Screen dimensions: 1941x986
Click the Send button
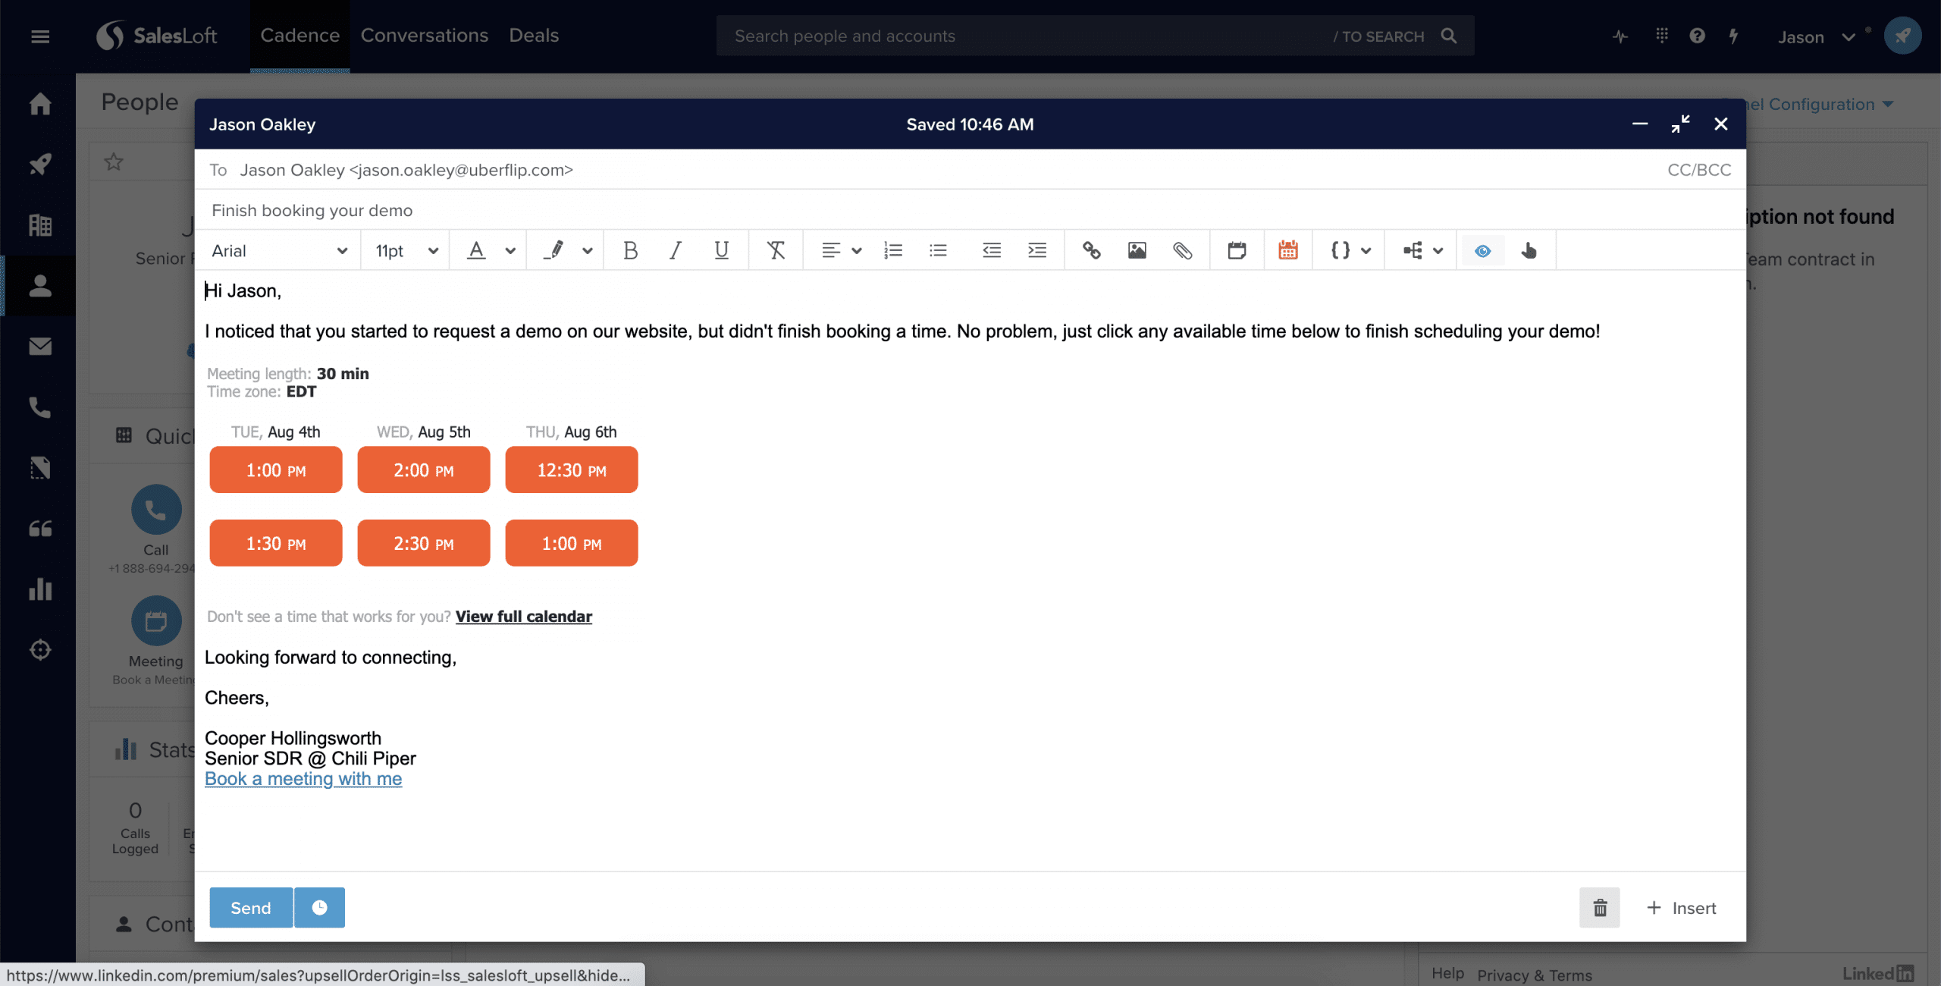pos(250,907)
